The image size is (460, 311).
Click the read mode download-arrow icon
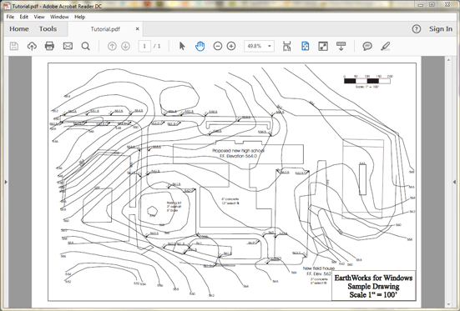(x=341, y=46)
